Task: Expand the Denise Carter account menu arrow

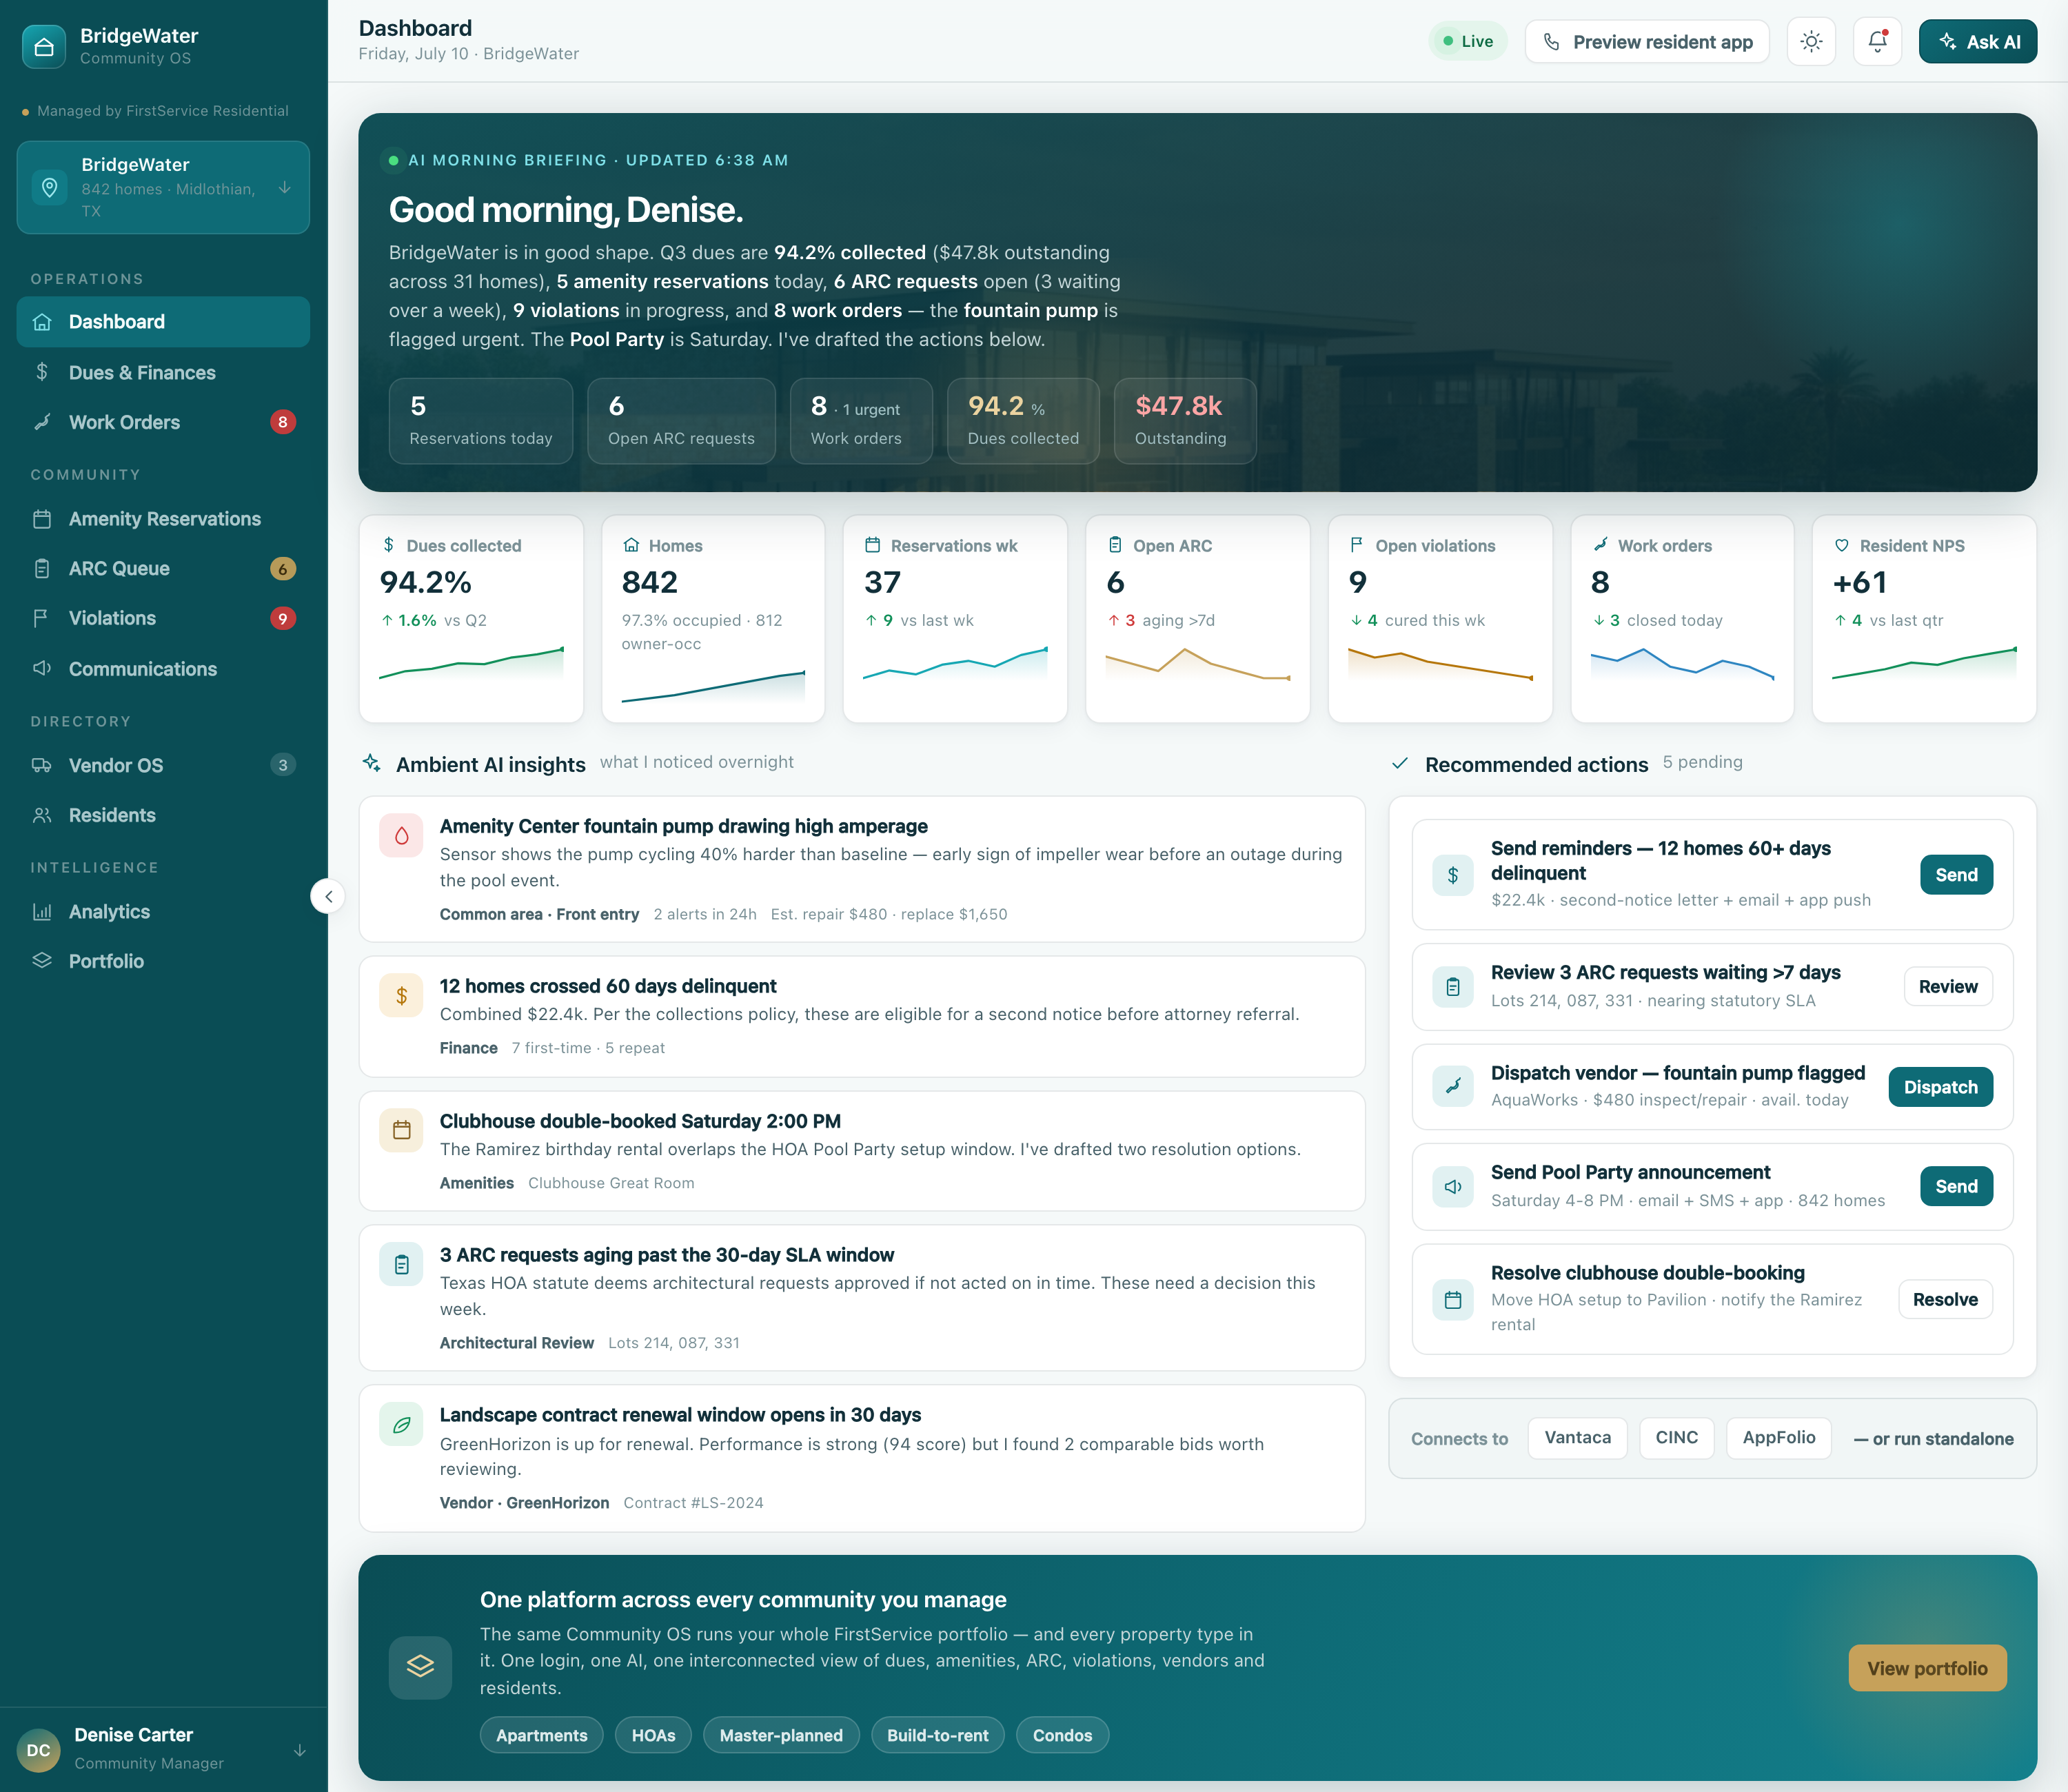Action: coord(299,1750)
